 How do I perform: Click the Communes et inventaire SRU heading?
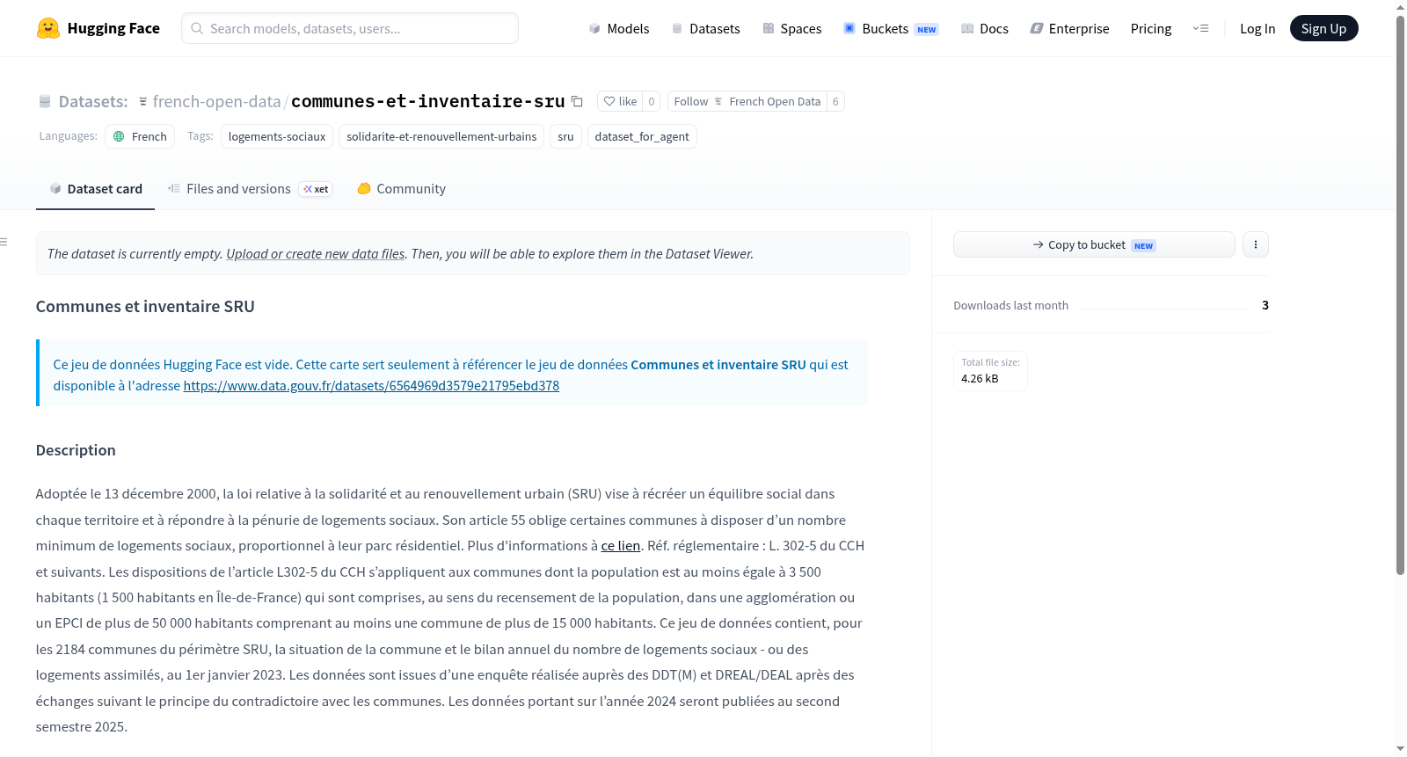point(145,306)
